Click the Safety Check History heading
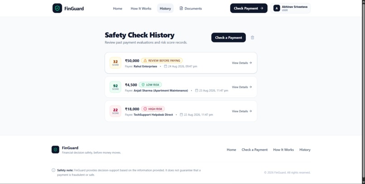Screen dimensions: 365x184 (139, 35)
